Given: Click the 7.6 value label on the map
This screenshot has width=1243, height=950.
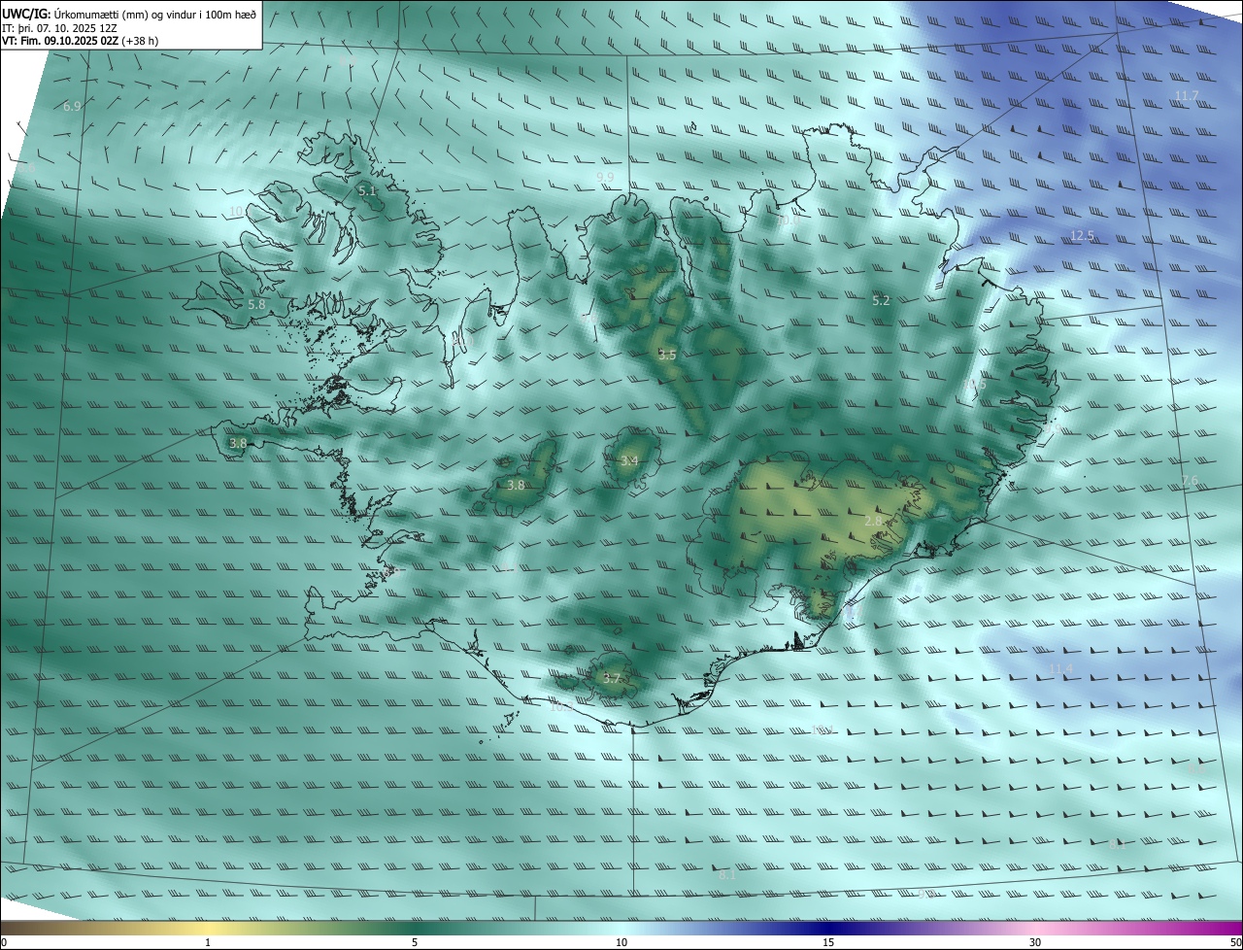Looking at the screenshot, I should point(1190,481).
